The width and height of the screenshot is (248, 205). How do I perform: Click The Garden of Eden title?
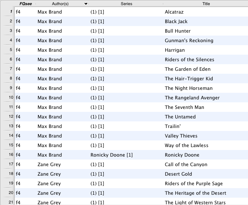click(x=188, y=69)
